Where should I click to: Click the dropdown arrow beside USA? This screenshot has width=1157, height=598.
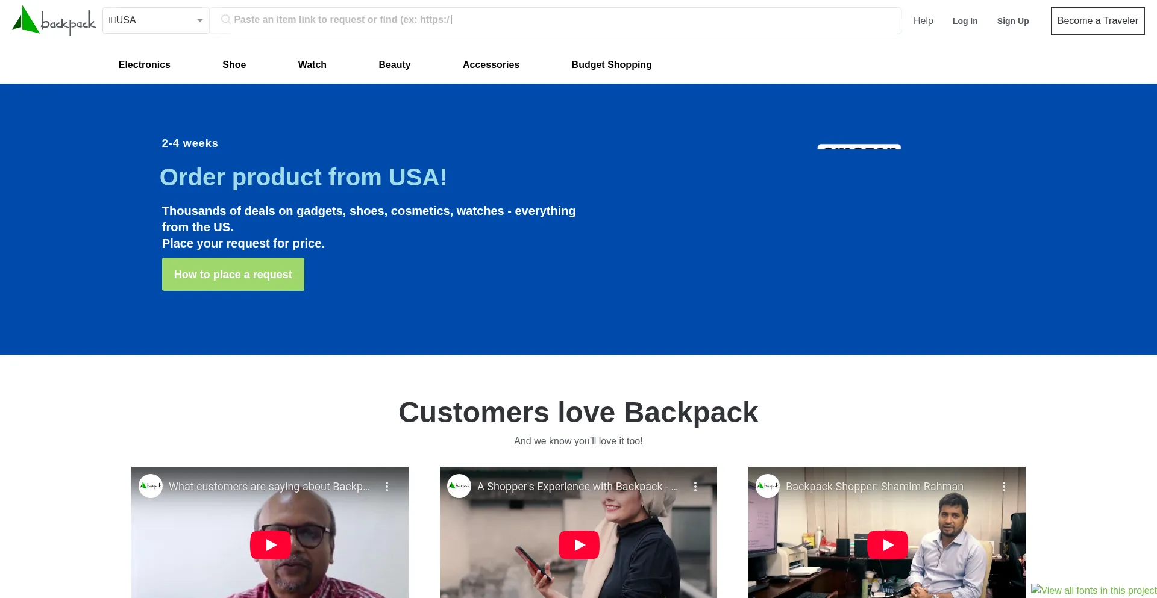click(200, 21)
